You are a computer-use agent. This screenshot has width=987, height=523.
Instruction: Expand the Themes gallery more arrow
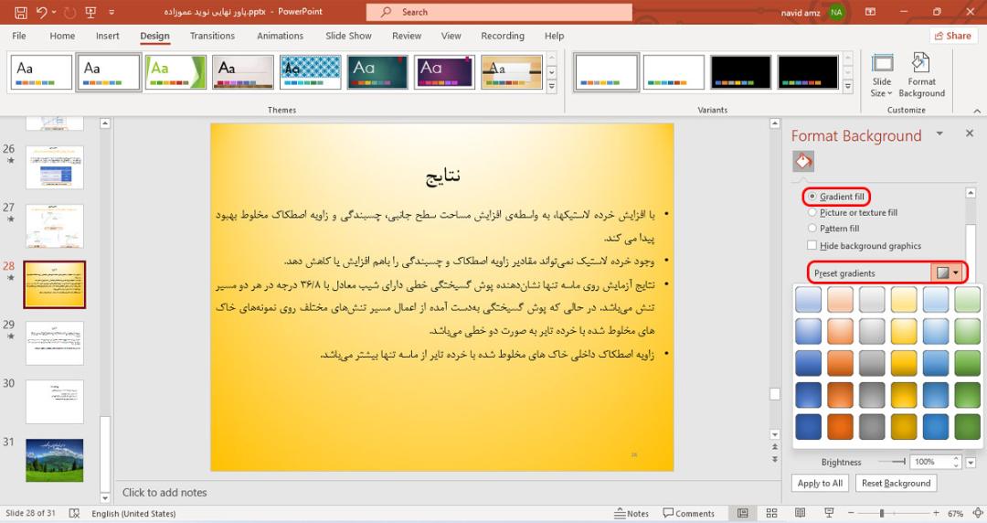point(551,87)
